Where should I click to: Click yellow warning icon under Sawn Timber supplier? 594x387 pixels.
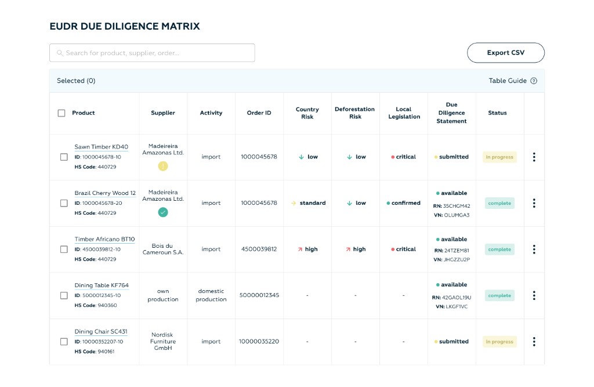163,166
